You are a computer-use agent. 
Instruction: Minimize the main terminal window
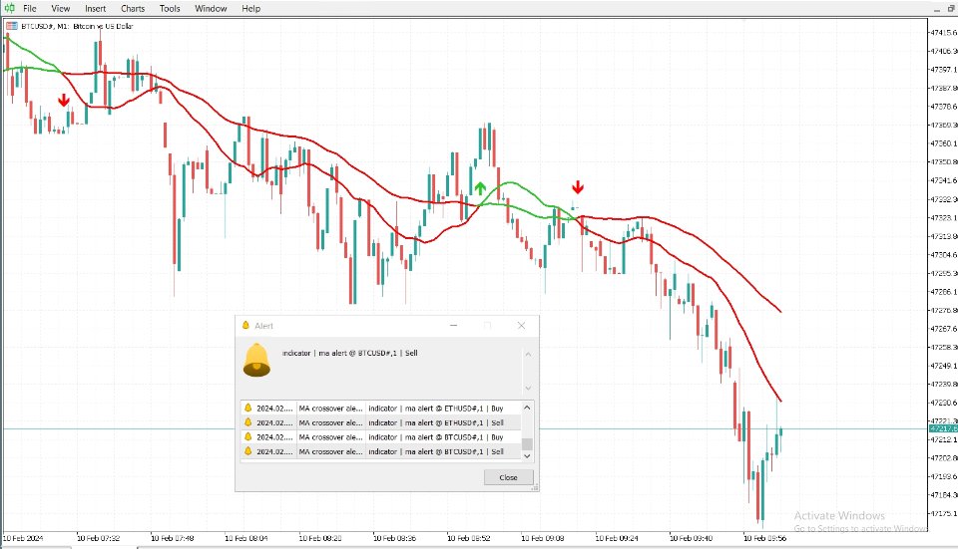pyautogui.click(x=938, y=9)
